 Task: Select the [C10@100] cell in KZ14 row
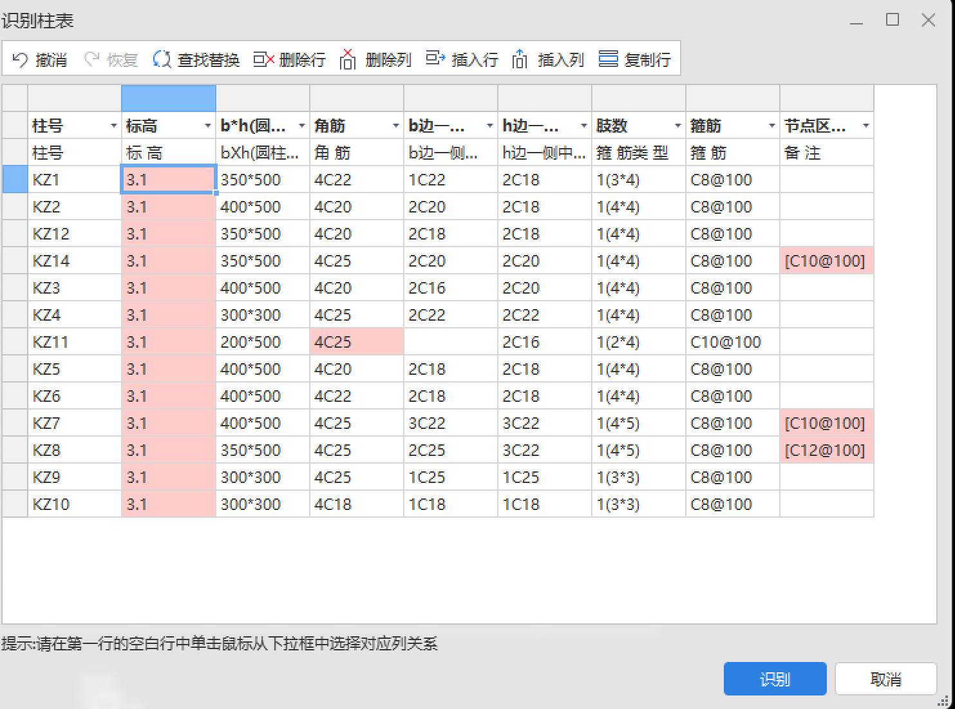pyautogui.click(x=827, y=261)
